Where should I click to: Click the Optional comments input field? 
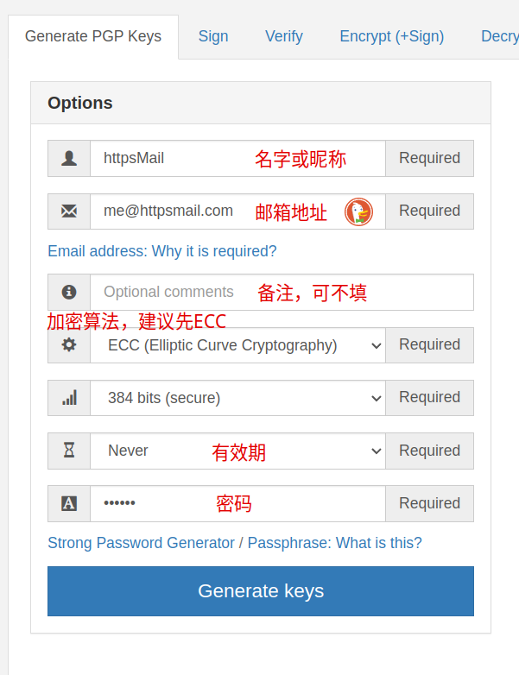tap(282, 292)
